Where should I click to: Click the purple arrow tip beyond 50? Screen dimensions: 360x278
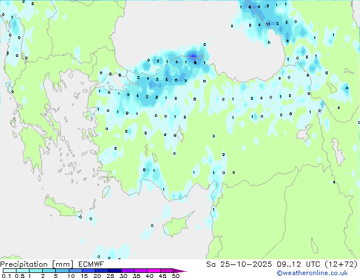pyautogui.click(x=180, y=271)
